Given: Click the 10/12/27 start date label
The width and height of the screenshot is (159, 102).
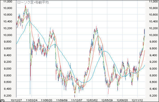Looking at the screenshot, I should [16, 100].
